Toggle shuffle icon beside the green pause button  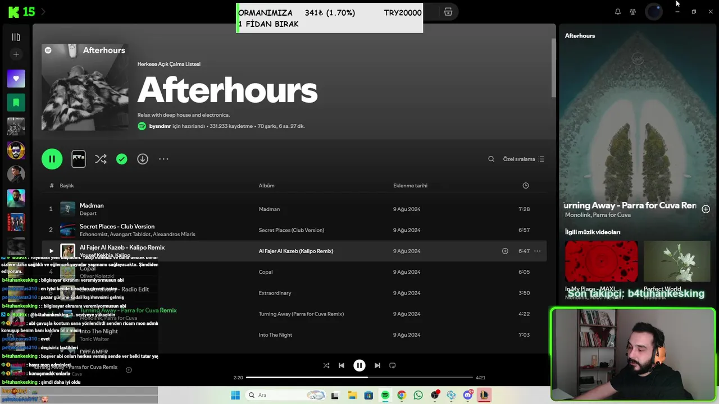click(101, 159)
